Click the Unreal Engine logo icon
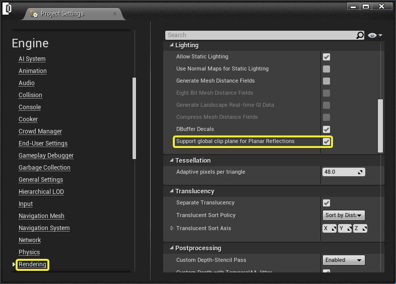Viewport: 396px width, 284px height. click(x=7, y=9)
